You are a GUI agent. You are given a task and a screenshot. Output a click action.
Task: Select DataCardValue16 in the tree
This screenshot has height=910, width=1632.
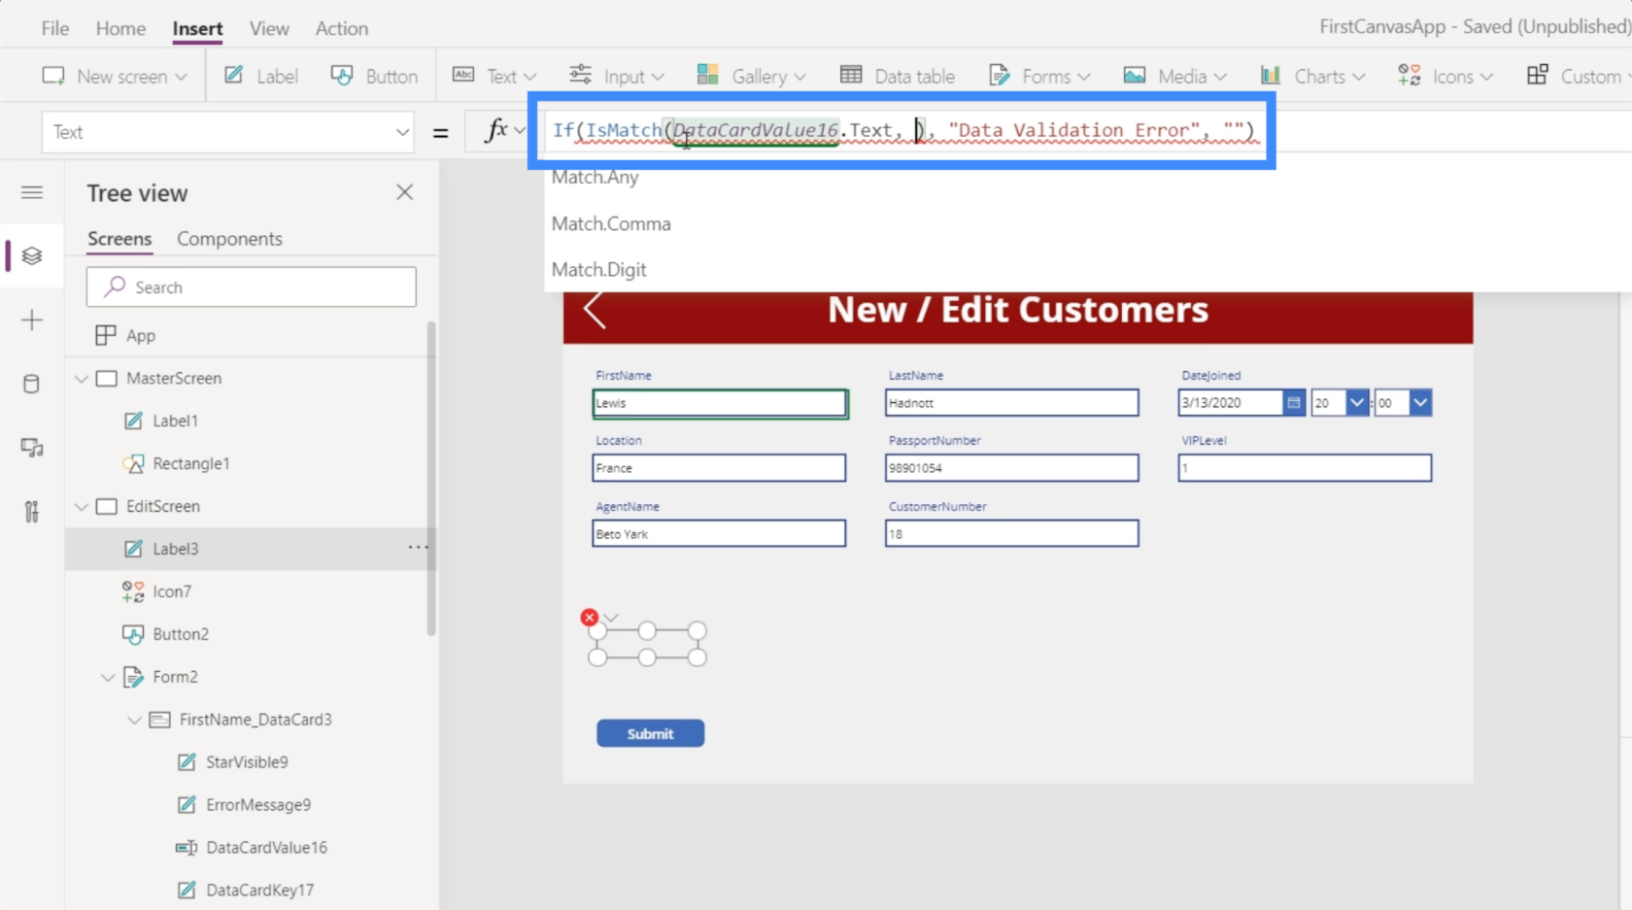tap(266, 848)
